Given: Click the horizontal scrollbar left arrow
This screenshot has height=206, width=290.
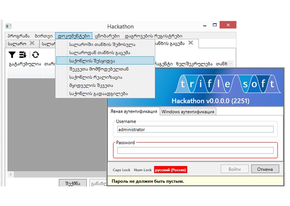Looking at the screenshot, I should point(10,174).
